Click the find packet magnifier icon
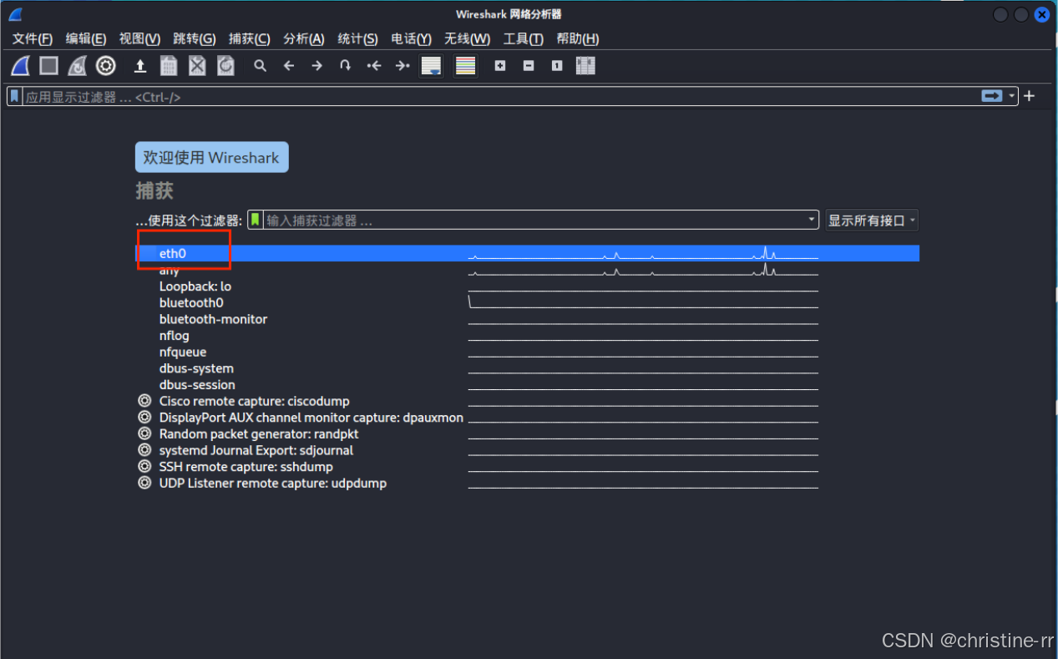The image size is (1058, 659). (x=261, y=66)
